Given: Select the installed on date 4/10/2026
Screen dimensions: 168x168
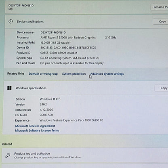Looking at the screenshot, I should [x=46, y=110].
